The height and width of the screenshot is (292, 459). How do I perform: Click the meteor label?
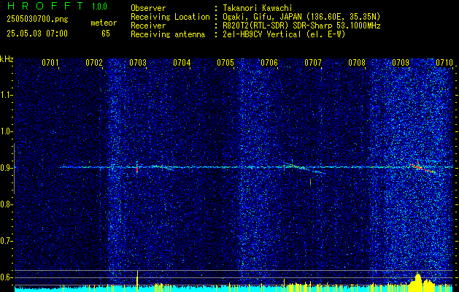[104, 23]
